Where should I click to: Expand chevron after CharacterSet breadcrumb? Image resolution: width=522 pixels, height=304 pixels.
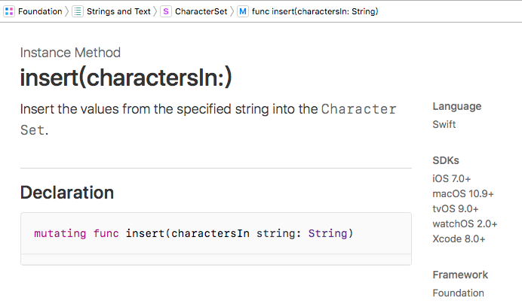pos(232,11)
